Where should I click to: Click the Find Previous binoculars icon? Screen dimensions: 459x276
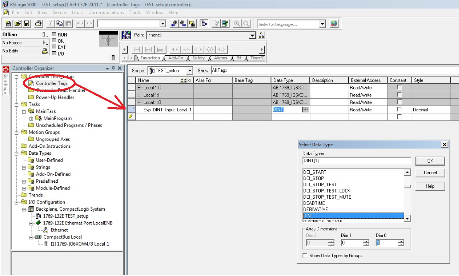pyautogui.click(x=174, y=24)
